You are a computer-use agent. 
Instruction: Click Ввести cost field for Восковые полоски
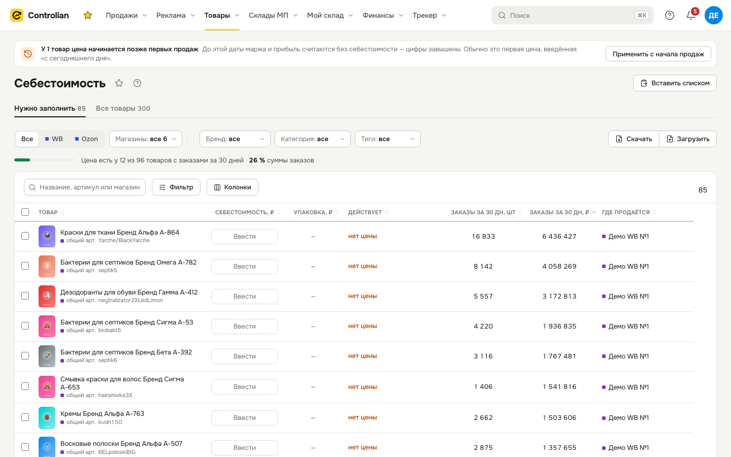(x=245, y=448)
